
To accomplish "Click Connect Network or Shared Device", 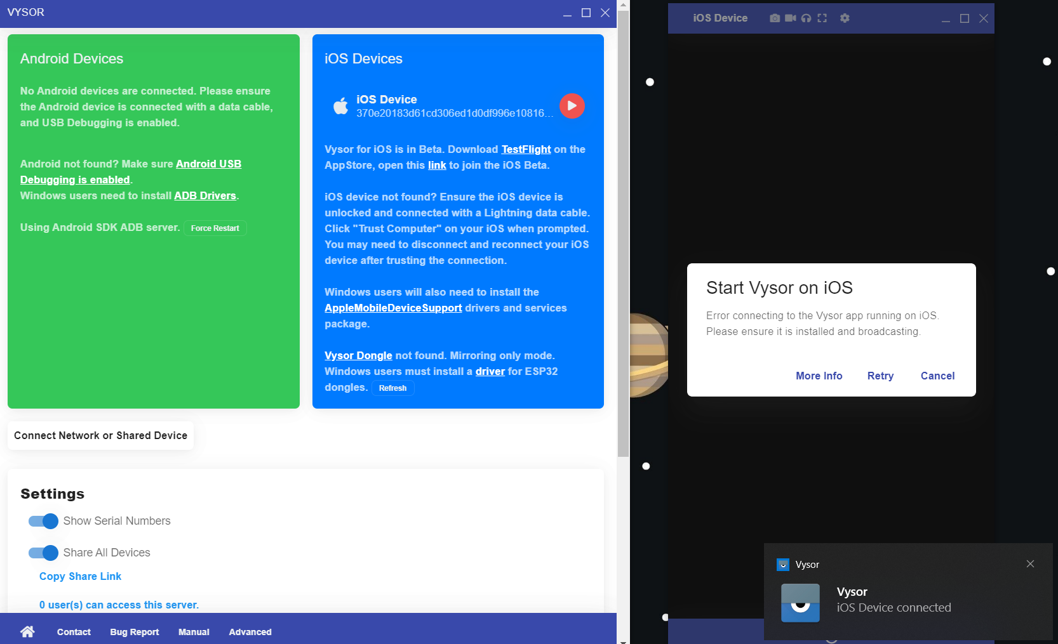I will [x=100, y=435].
